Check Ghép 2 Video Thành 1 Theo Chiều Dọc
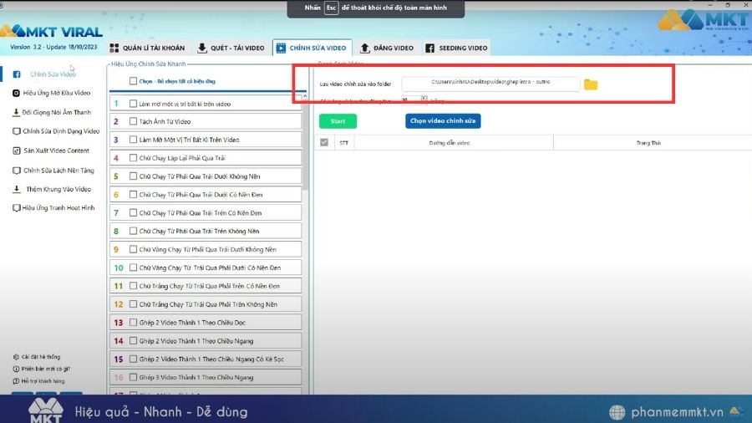Screen dimensions: 752x423 coord(134,323)
